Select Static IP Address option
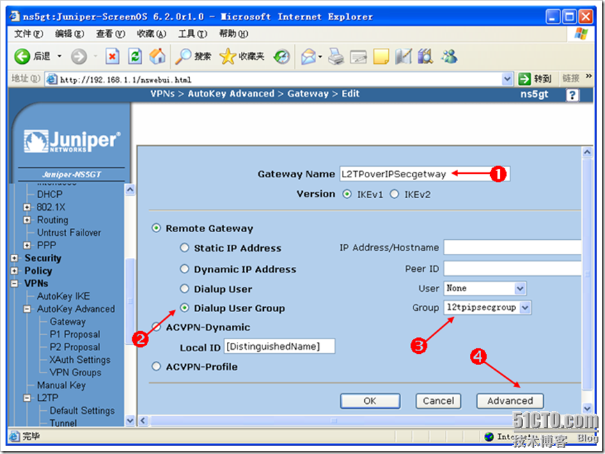The image size is (605, 454). [x=184, y=248]
